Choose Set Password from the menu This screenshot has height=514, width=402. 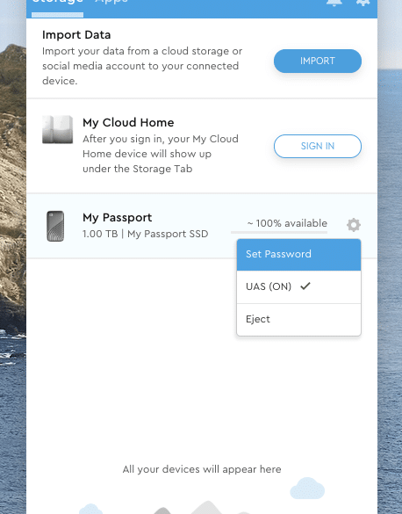[299, 255]
